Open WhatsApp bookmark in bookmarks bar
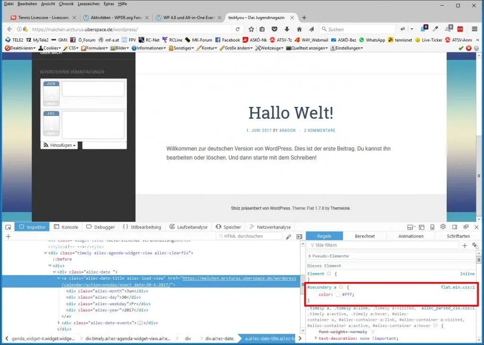The image size is (484, 345). point(372,40)
